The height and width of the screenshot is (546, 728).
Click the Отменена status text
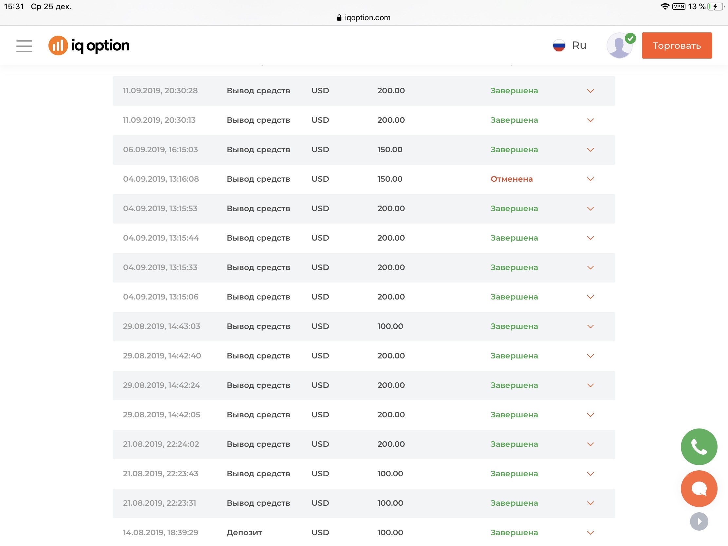point(511,179)
